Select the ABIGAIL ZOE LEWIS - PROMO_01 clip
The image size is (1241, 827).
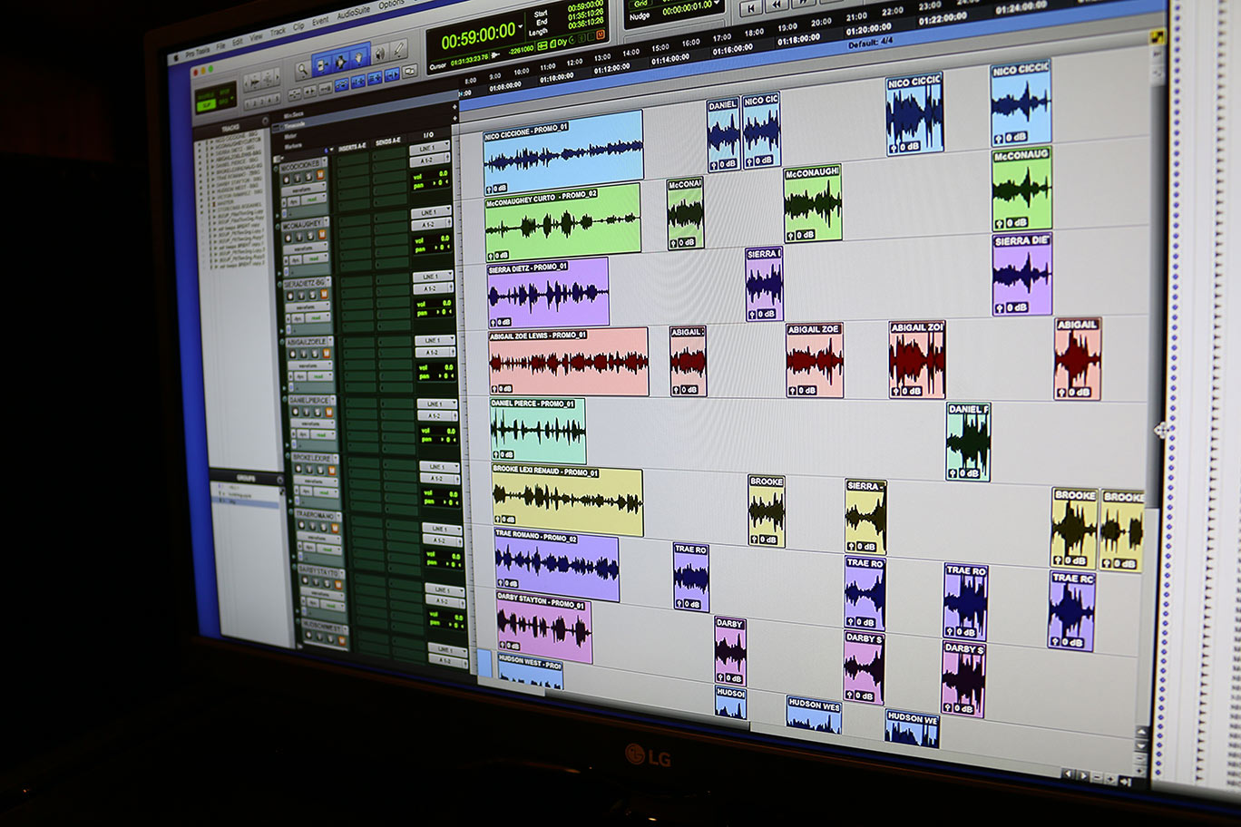(568, 362)
